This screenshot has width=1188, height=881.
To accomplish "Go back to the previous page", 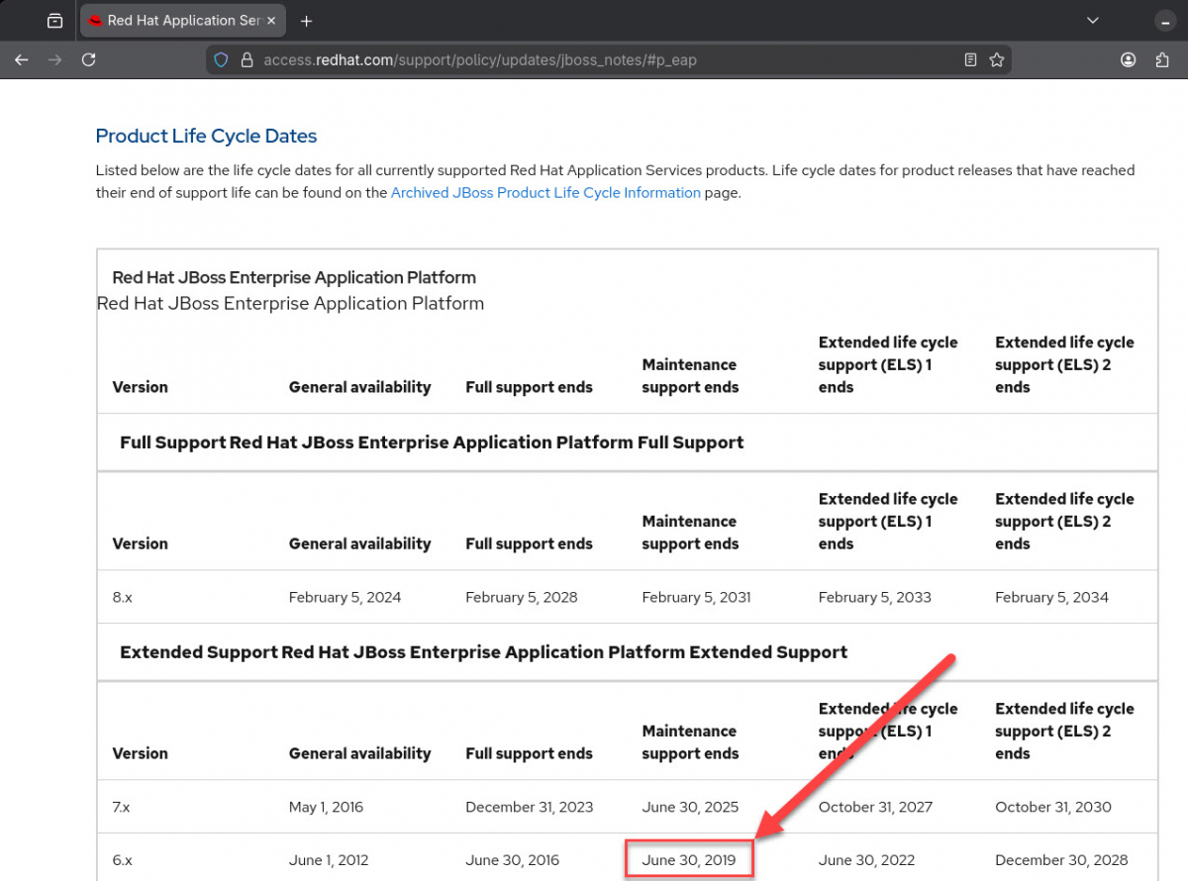I will point(22,60).
